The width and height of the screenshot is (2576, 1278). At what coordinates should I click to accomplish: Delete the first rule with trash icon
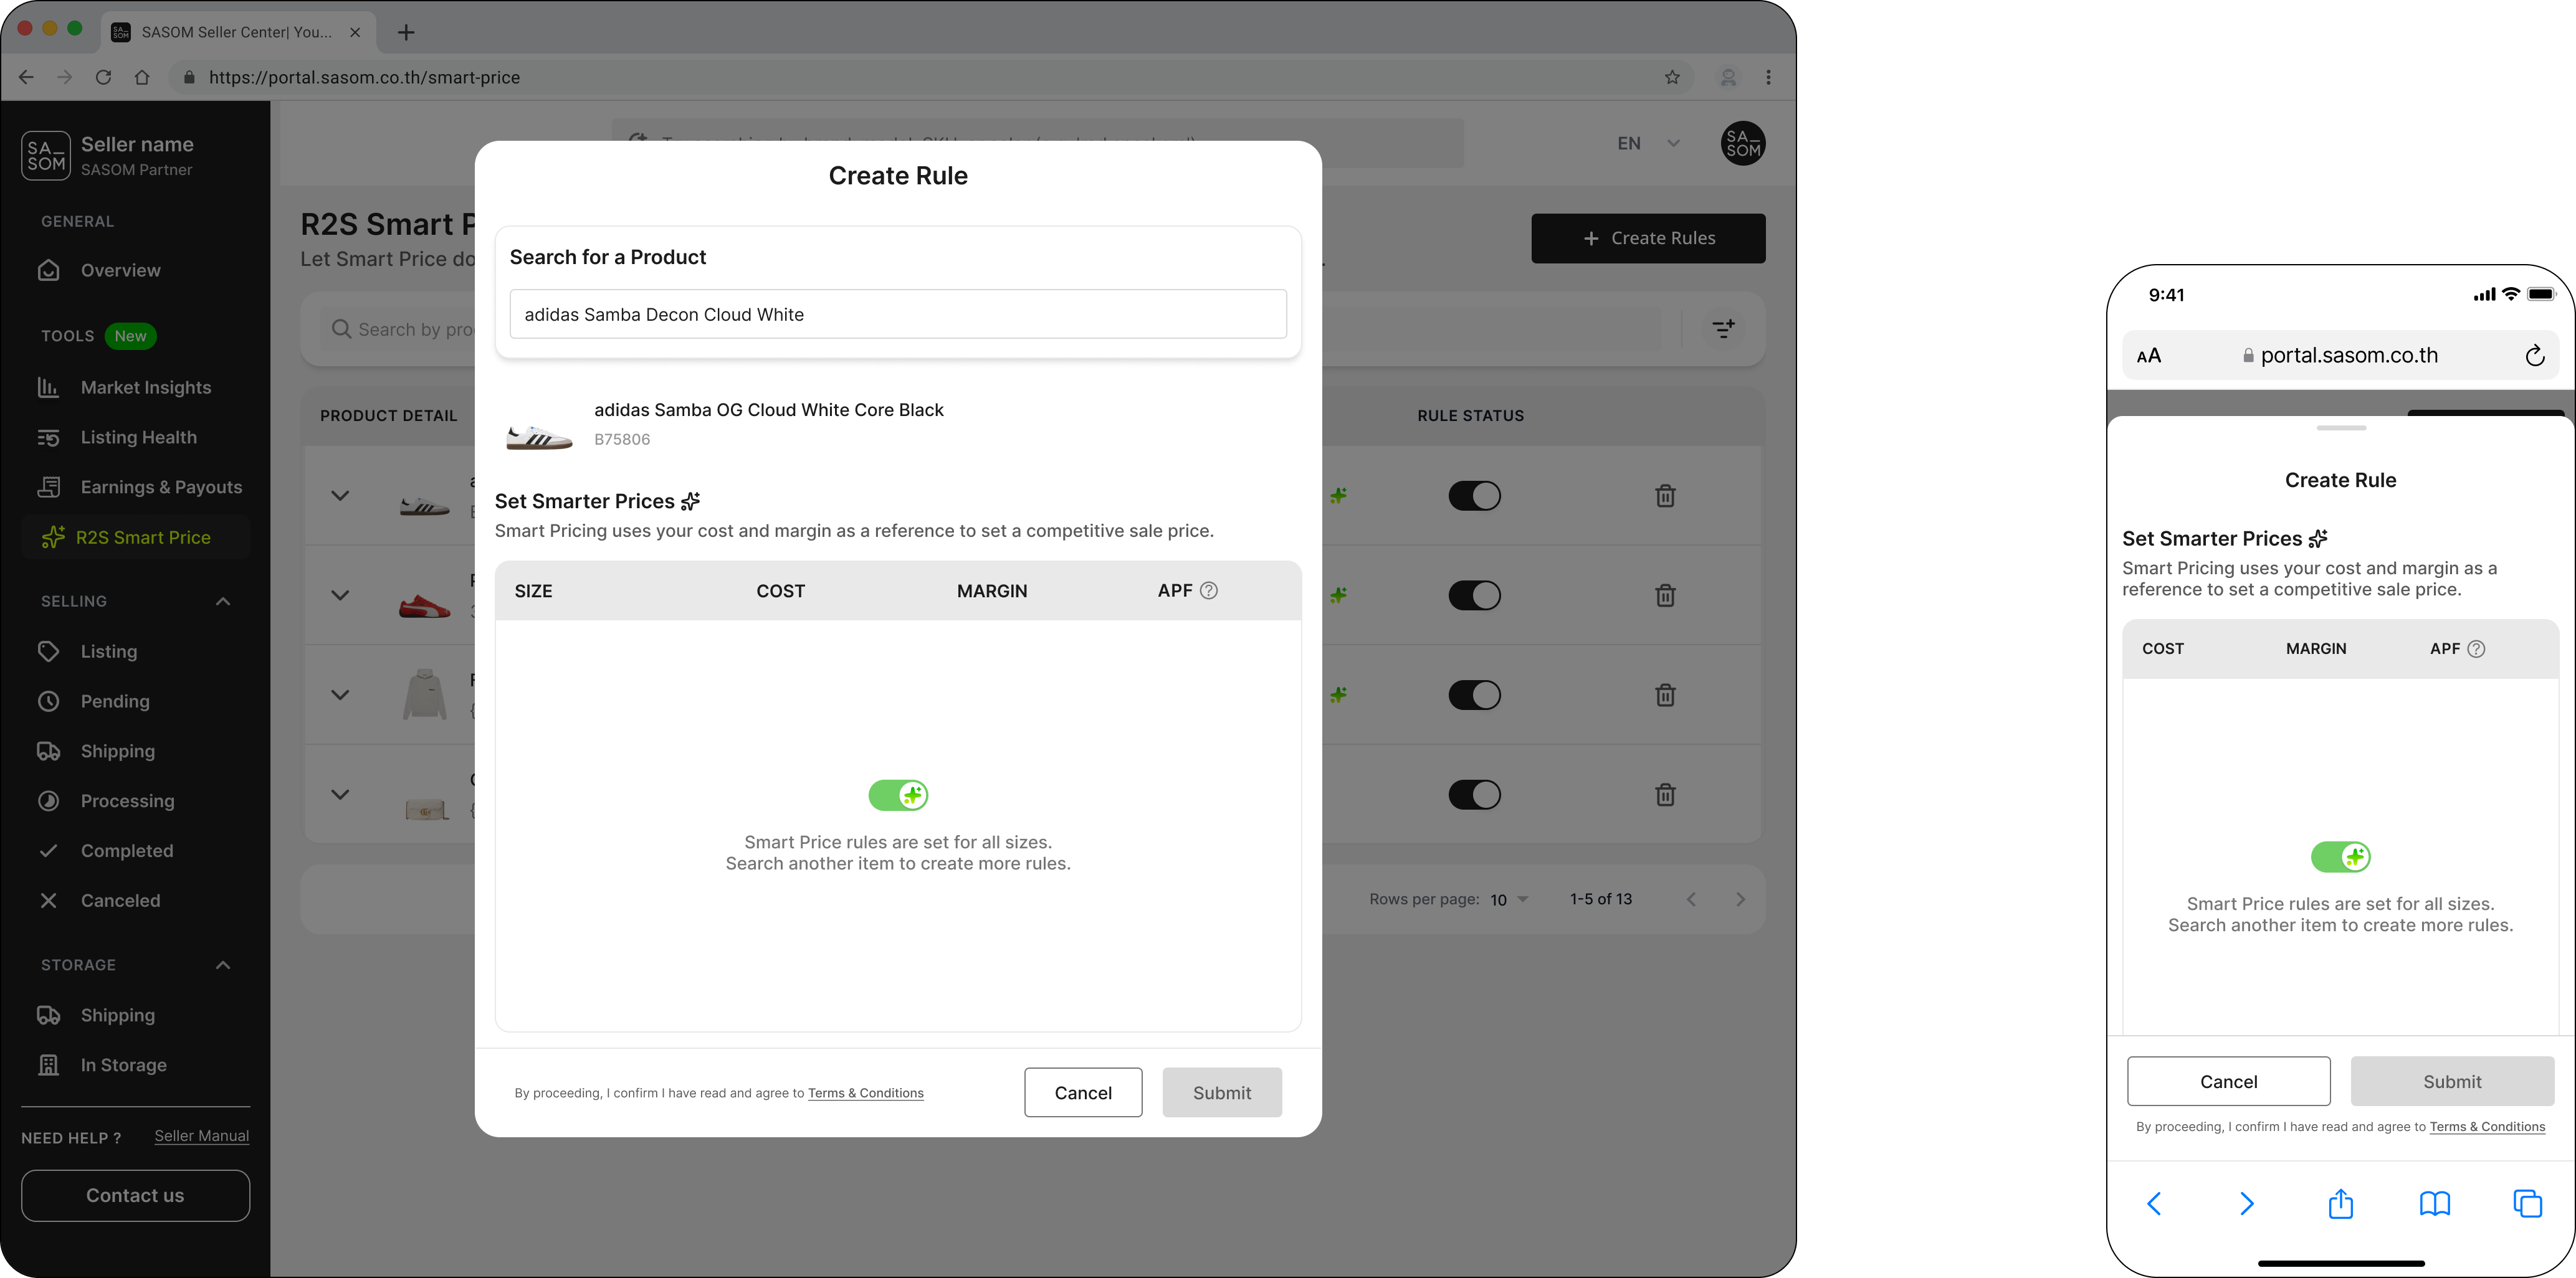point(1665,496)
